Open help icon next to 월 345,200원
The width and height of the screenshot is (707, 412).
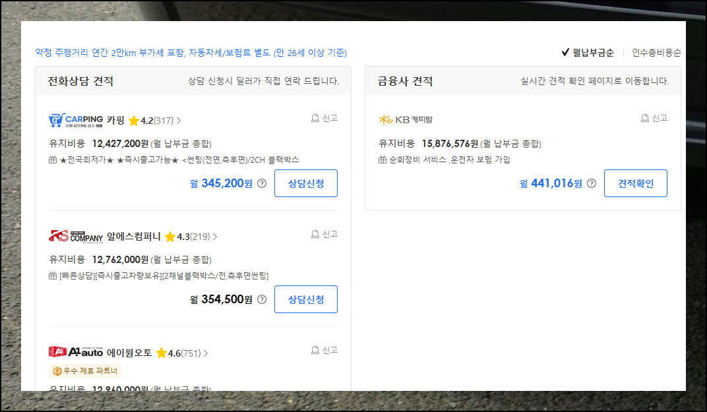pos(262,183)
